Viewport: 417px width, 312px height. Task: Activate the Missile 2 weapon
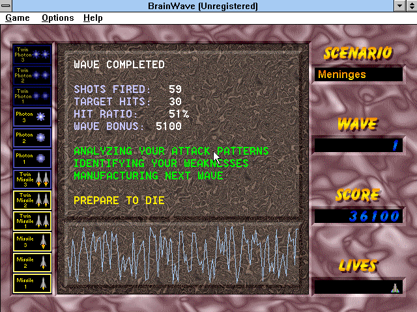[x=32, y=263]
